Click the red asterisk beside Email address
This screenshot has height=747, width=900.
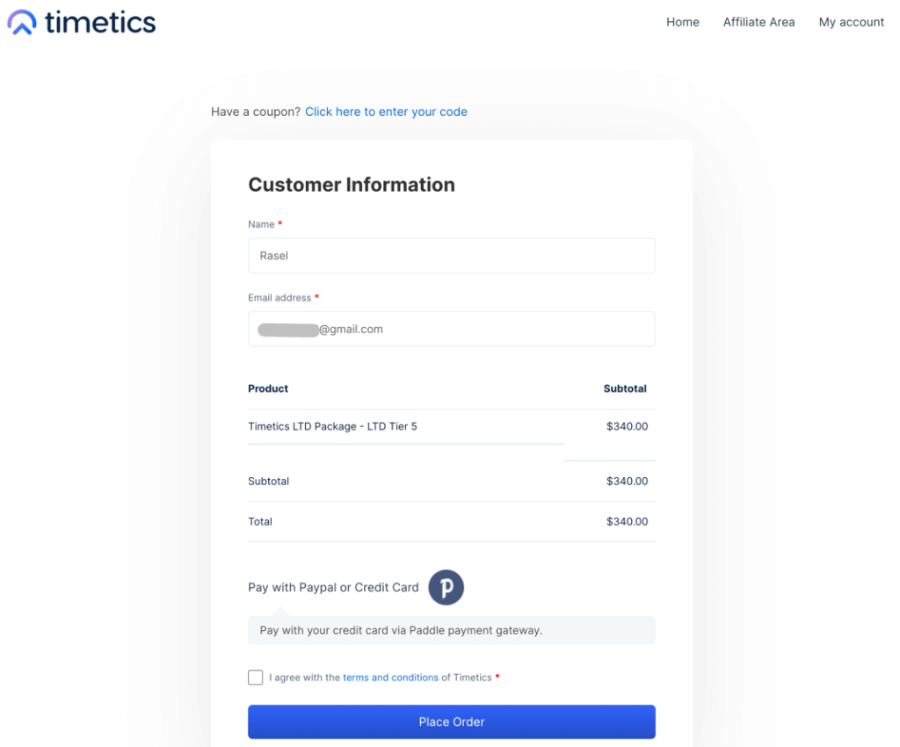(x=316, y=297)
